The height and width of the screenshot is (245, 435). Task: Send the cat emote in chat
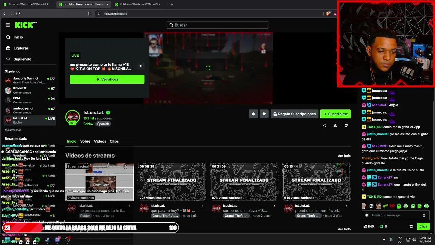(378, 206)
